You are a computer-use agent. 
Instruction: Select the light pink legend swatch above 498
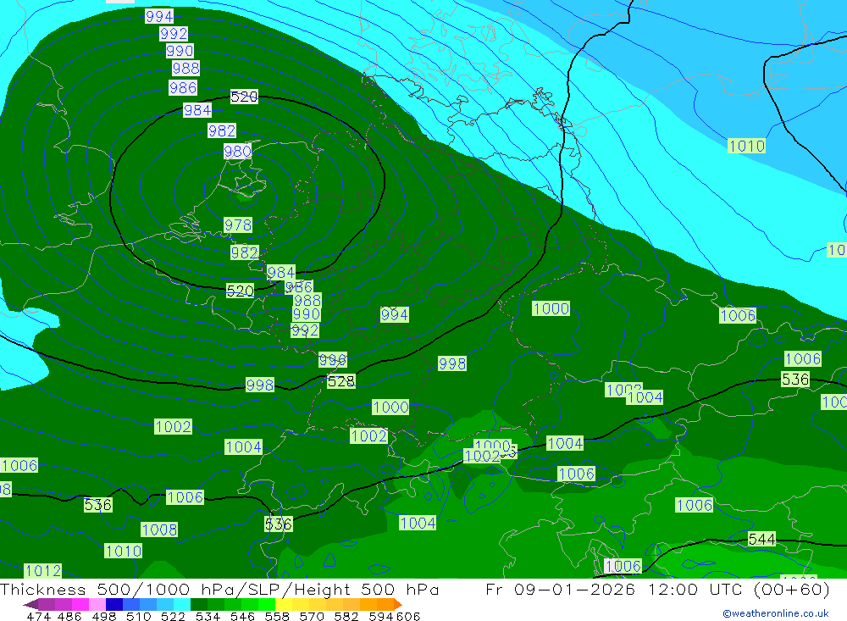click(97, 604)
